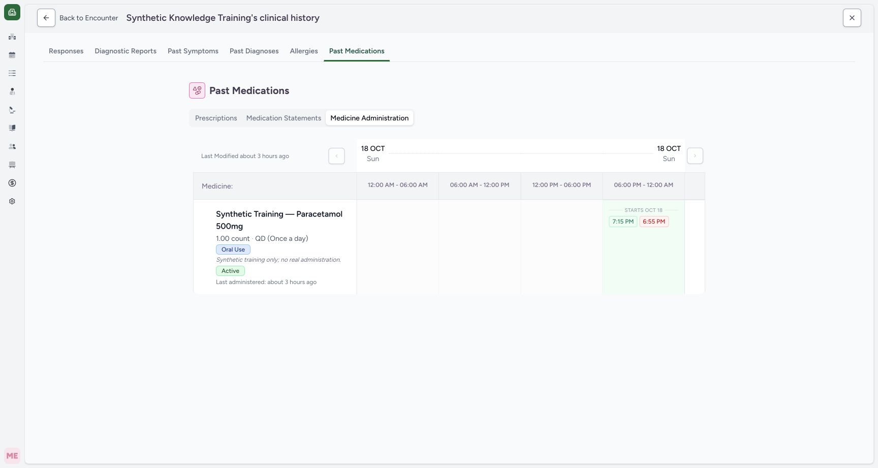This screenshot has height=468, width=878.
Task: Click the Back to Encounter label
Action: click(x=89, y=18)
